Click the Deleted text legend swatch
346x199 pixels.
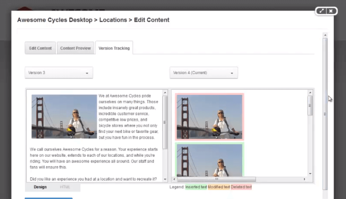pyautogui.click(x=241, y=187)
